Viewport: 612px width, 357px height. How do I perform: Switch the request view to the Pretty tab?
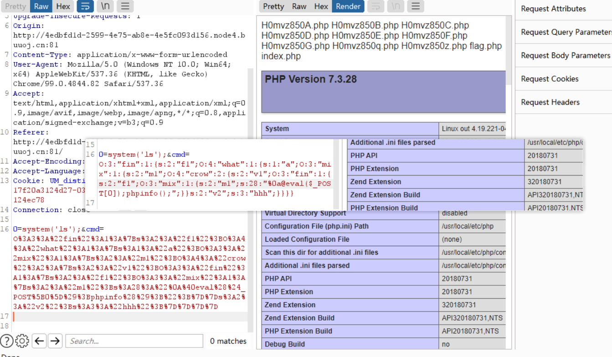(x=15, y=6)
